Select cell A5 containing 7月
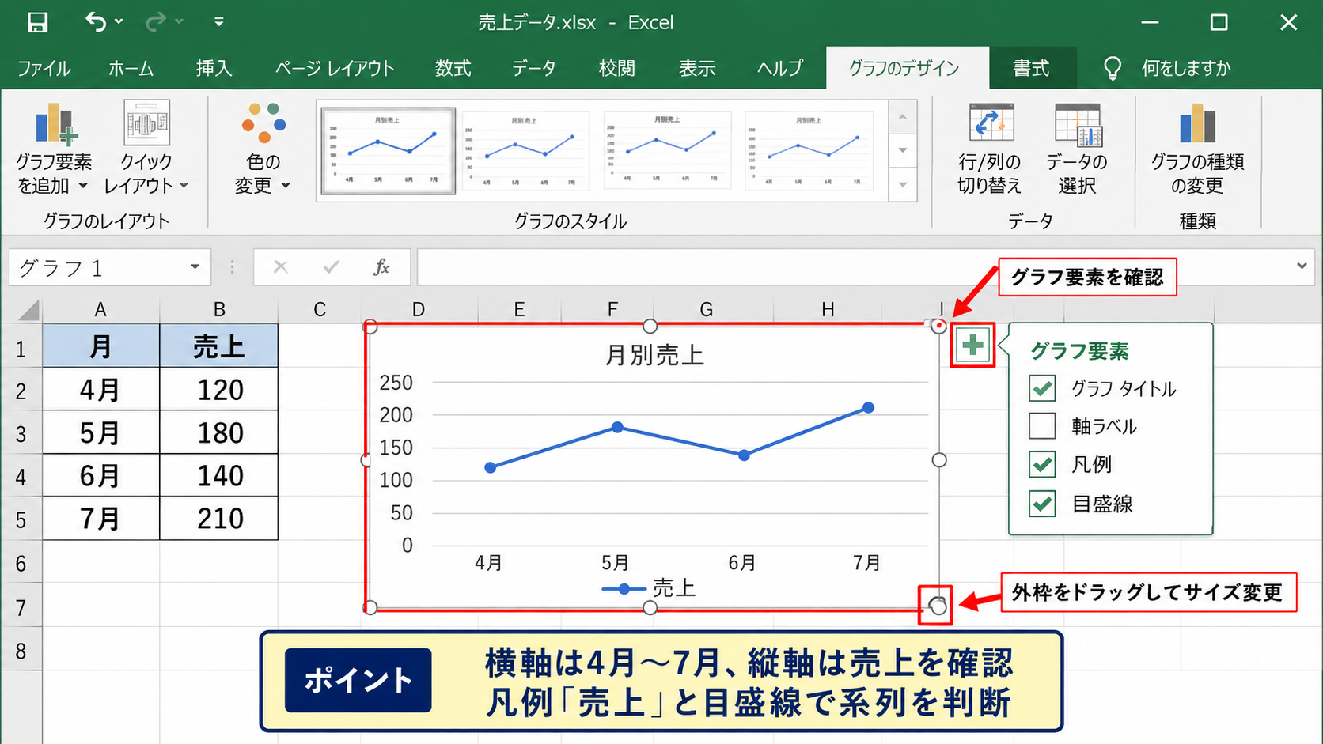 [x=100, y=519]
